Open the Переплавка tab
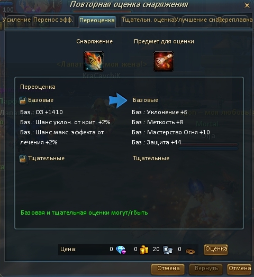The image size is (254, 277). click(235, 20)
